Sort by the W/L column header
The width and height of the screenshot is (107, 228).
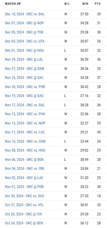[67, 4]
